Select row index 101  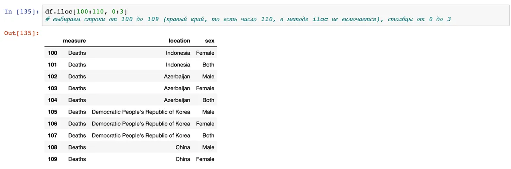click(x=52, y=65)
